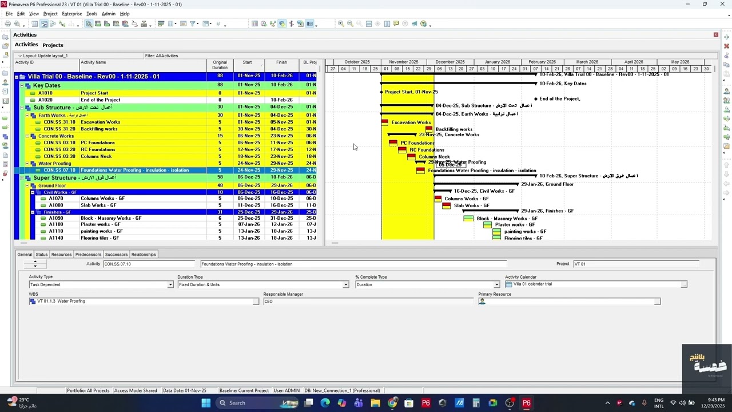Click the Help question-mark icon in the toolbar
Screen dimensions: 732x412
423,24
